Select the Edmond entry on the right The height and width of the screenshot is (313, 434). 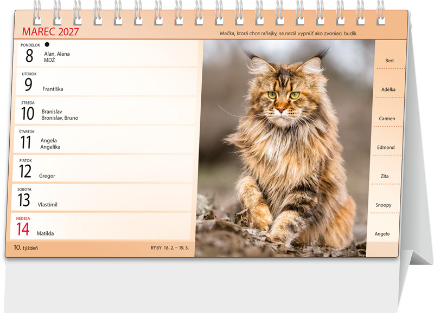[x=386, y=147]
